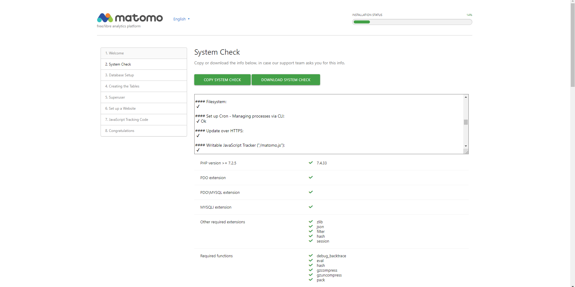This screenshot has width=575, height=287.
Task: Click the 'Required functions' label
Action: point(216,256)
